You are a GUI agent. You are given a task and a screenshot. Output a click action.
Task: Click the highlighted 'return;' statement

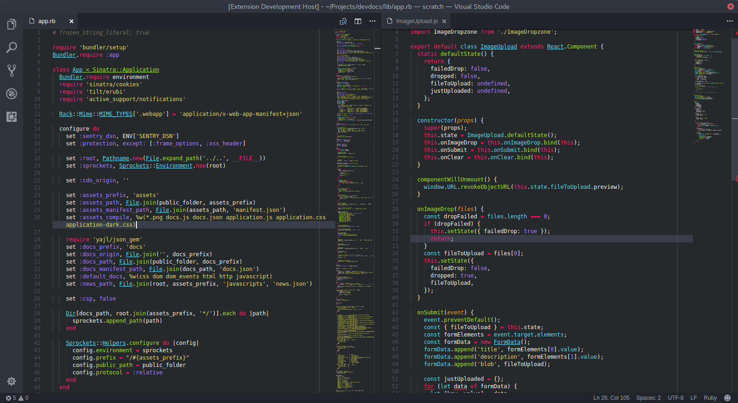click(442, 239)
